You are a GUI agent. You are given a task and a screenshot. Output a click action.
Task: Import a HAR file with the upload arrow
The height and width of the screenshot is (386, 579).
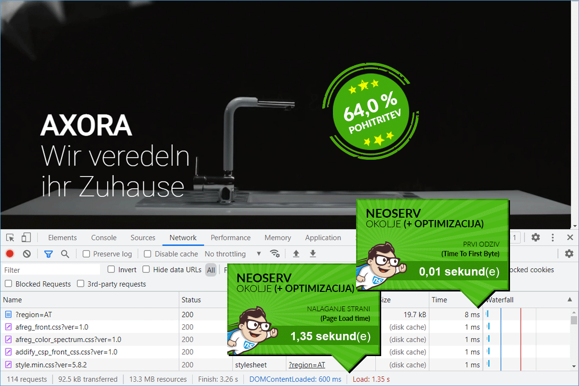[x=296, y=254]
